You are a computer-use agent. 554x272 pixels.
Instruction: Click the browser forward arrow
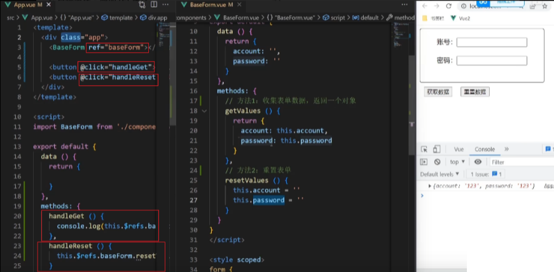tap(437, 6)
